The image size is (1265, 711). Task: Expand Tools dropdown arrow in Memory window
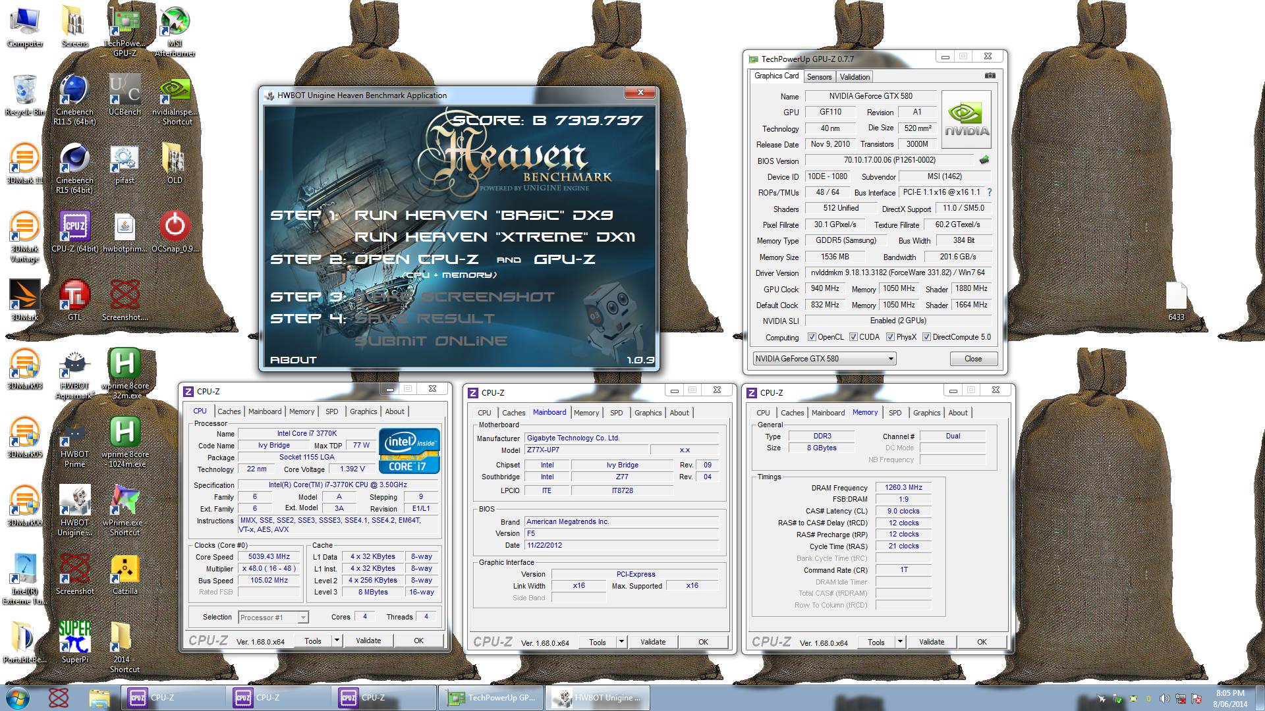(x=900, y=642)
